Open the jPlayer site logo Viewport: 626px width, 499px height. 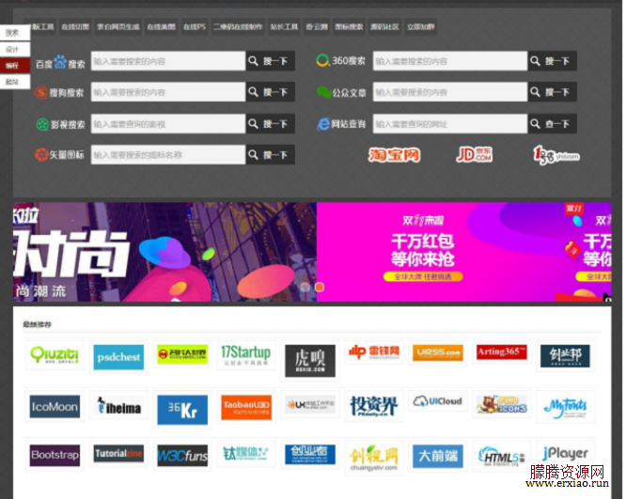point(565,454)
